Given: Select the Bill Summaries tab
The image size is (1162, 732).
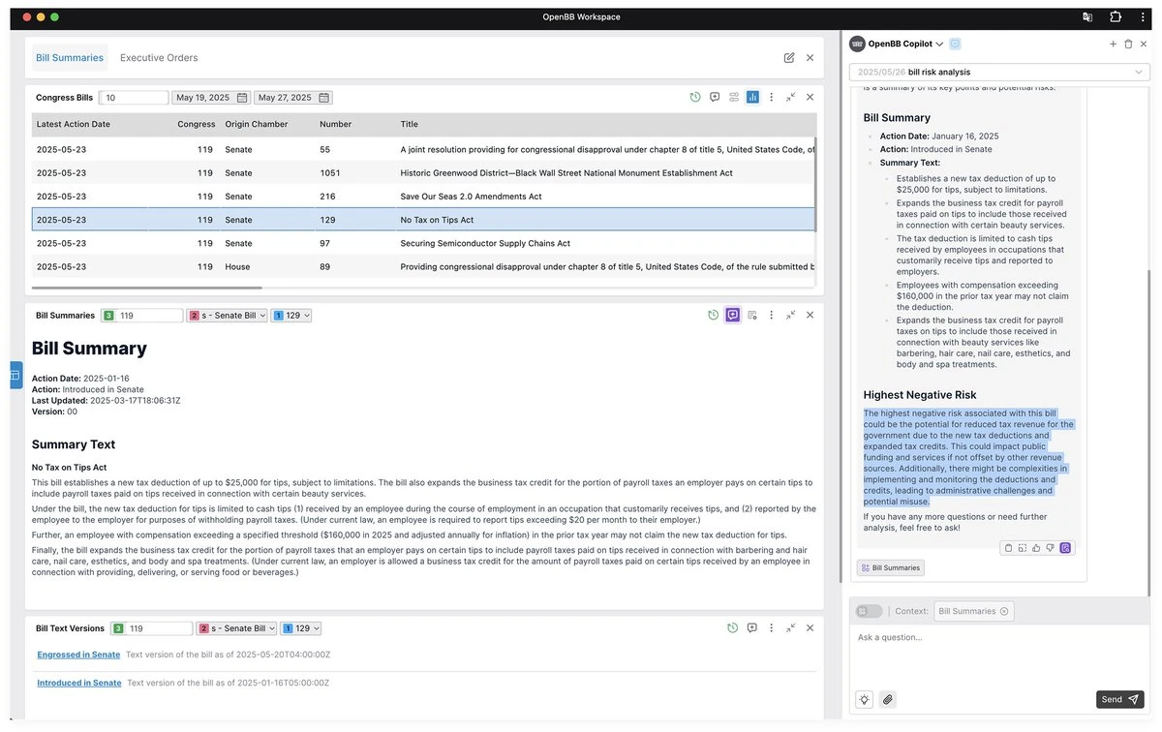Looking at the screenshot, I should pyautogui.click(x=70, y=58).
